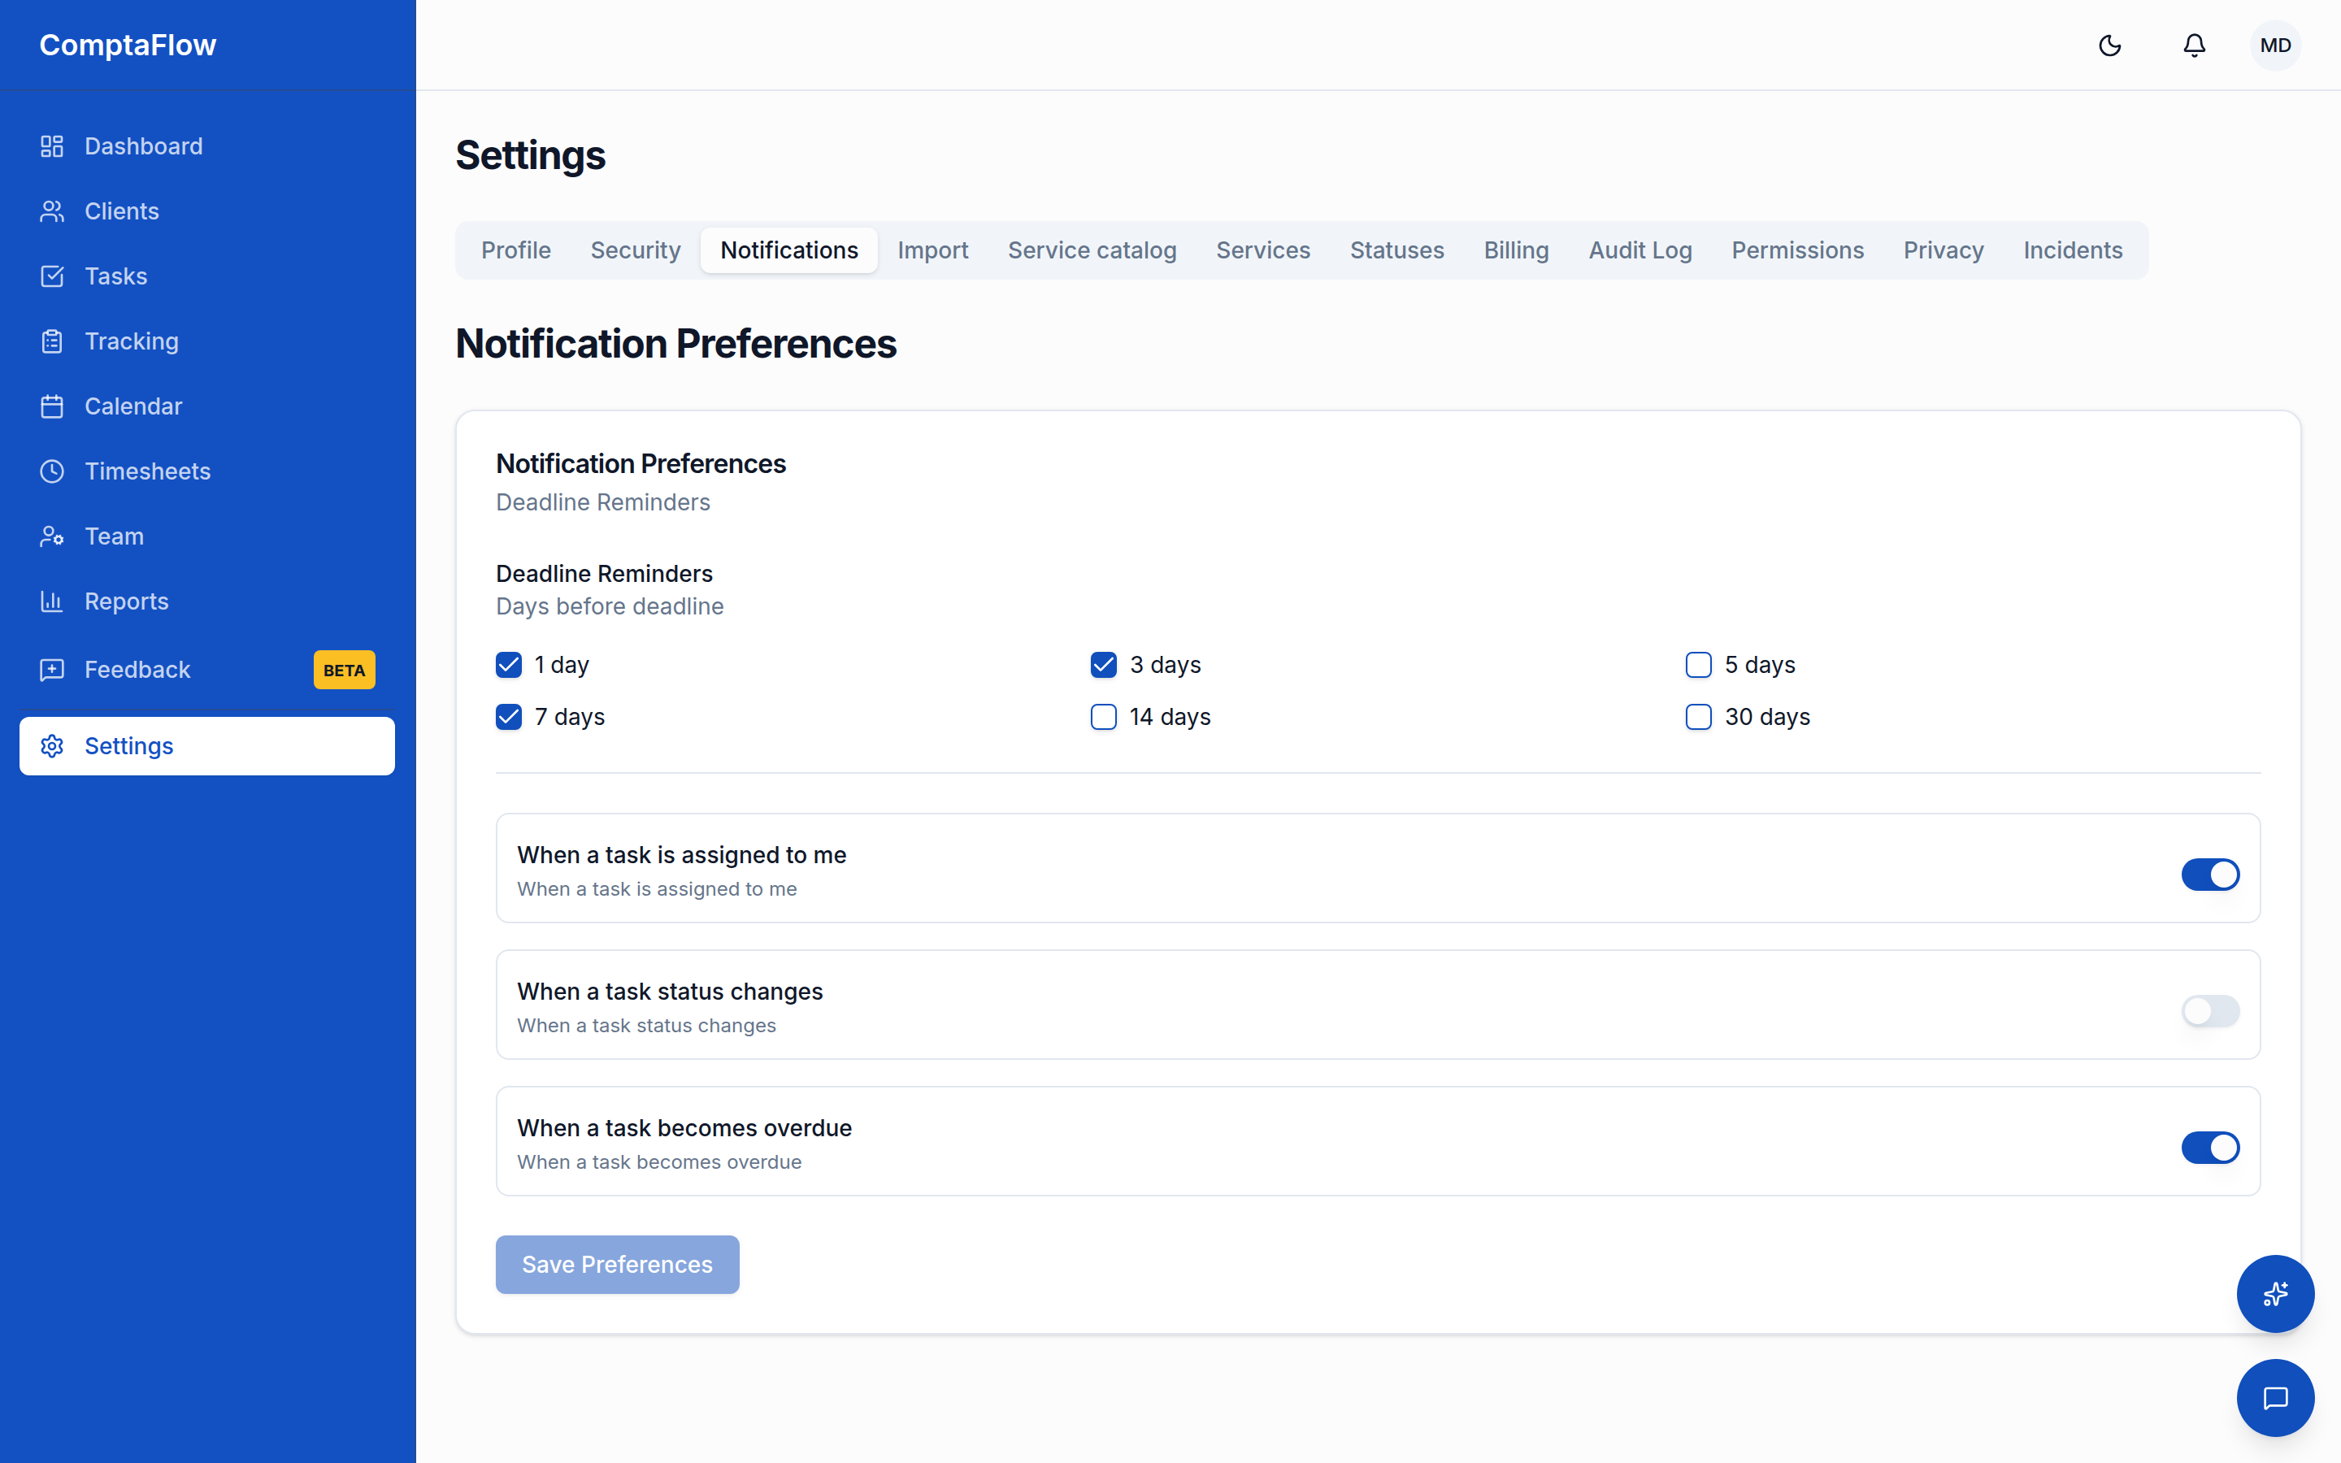Open the Privacy tab
The height and width of the screenshot is (1463, 2341).
tap(1944, 250)
